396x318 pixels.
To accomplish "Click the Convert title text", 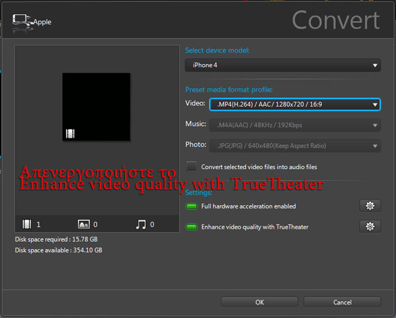I will point(335,20).
